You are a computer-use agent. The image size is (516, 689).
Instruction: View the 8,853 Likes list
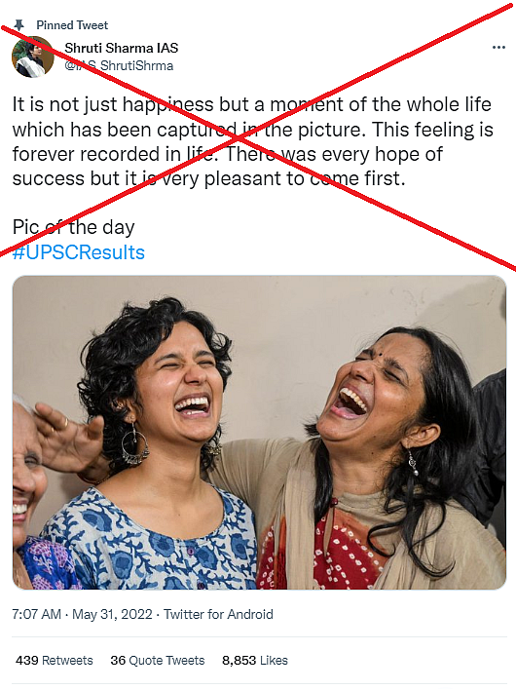tap(255, 661)
